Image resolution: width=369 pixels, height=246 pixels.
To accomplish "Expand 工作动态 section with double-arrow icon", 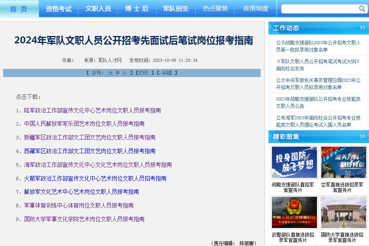I will click(362, 28).
